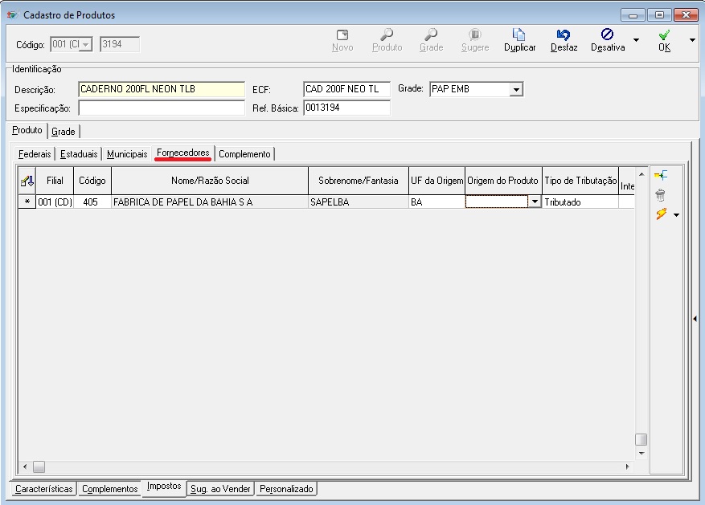This screenshot has height=505, width=705.
Task: Click the ECF input field
Action: coord(346,89)
